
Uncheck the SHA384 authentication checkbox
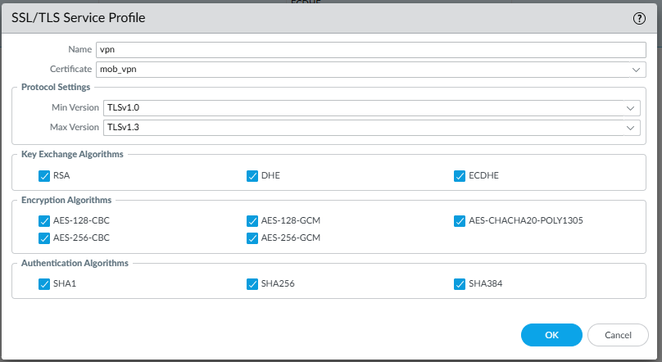pyautogui.click(x=460, y=284)
